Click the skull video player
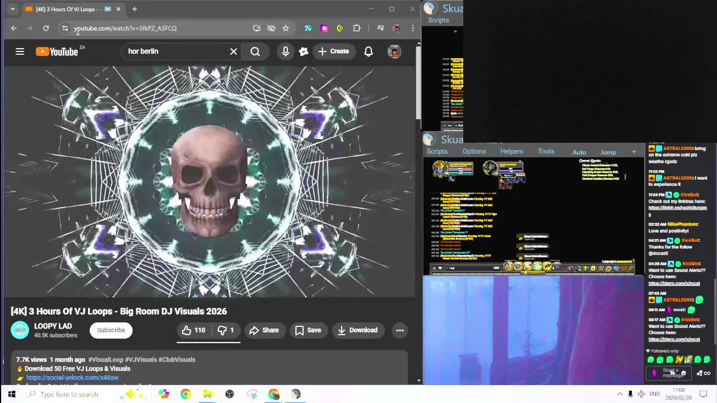 pyautogui.click(x=209, y=182)
